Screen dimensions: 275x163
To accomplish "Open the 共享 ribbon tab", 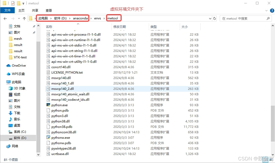I will pos(35,10).
